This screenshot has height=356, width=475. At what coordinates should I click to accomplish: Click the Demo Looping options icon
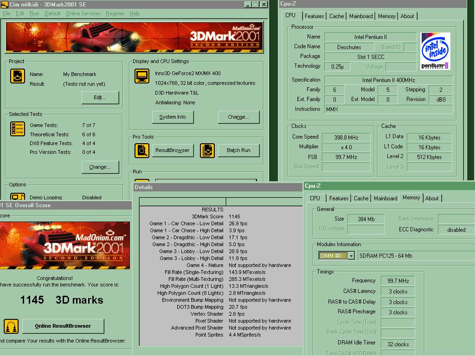point(18,197)
